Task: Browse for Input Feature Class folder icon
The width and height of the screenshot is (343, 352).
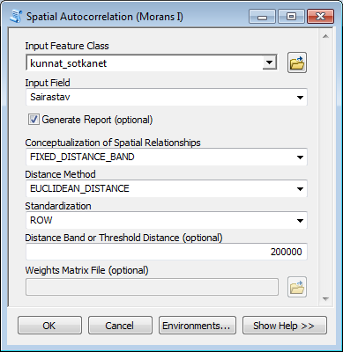Action: 297,62
